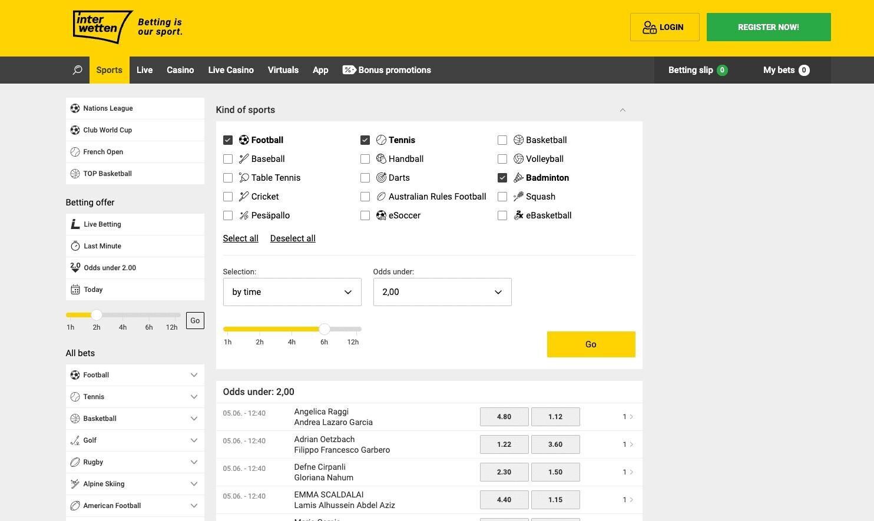The height and width of the screenshot is (521, 874).
Task: Click the TOP Basketball icon
Action: pyautogui.click(x=75, y=174)
